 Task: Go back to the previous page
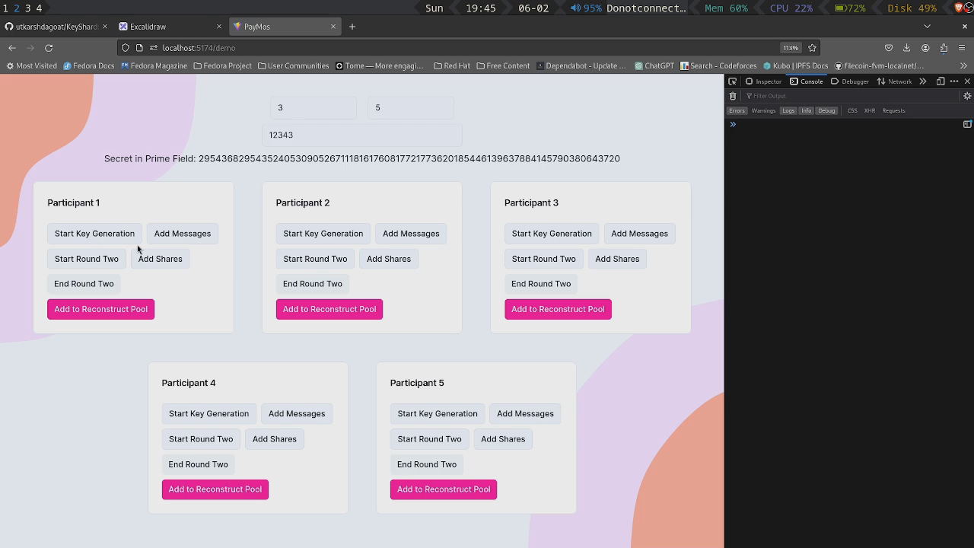[12, 48]
